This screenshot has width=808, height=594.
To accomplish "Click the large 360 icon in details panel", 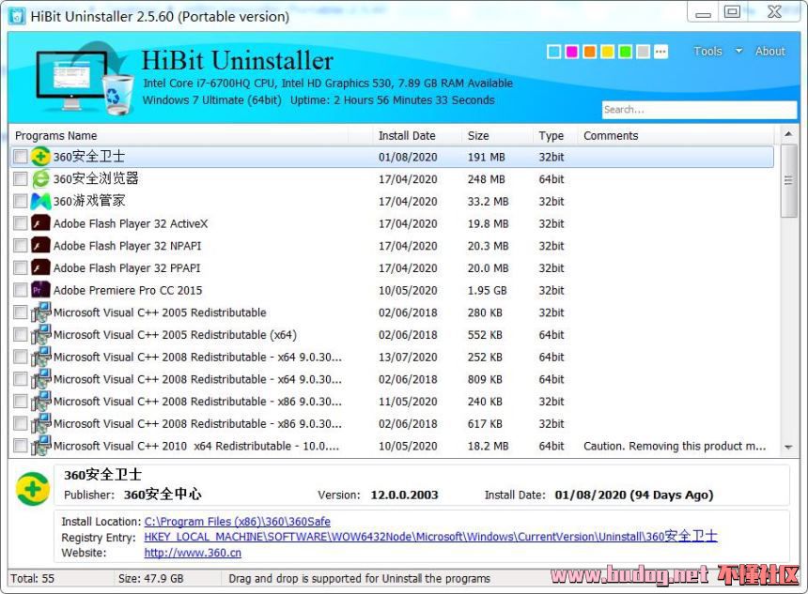I will pos(33,489).
